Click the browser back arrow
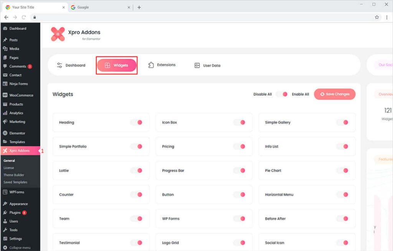 click(x=6, y=17)
